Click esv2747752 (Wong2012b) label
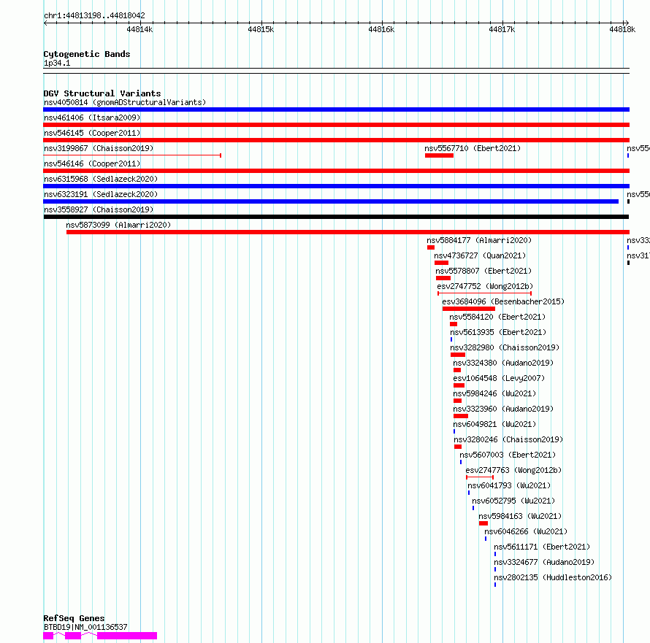650x643 pixels. coord(485,286)
